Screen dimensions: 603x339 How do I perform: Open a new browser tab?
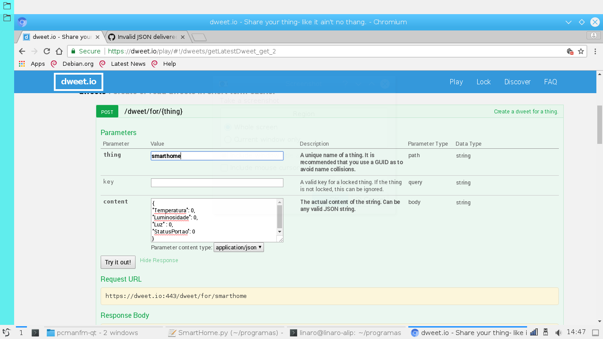pyautogui.click(x=199, y=37)
